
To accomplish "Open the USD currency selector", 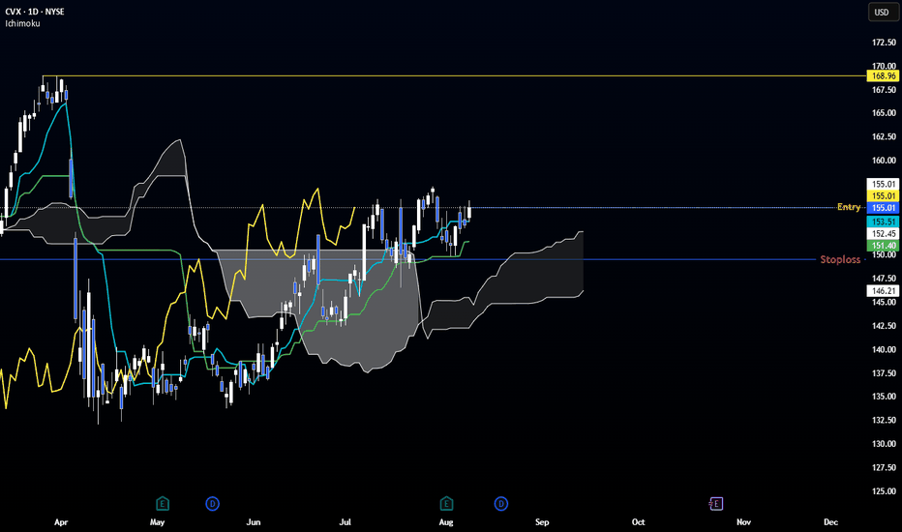I will (x=882, y=12).
